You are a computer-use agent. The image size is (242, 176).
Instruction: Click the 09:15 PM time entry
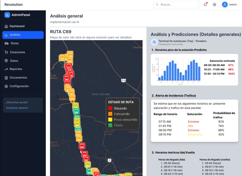[x=165, y=135]
